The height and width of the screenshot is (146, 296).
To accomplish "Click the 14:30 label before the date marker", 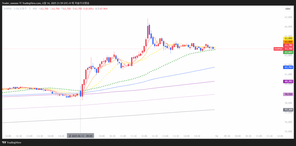I will pyautogui.click(x=61, y=136).
